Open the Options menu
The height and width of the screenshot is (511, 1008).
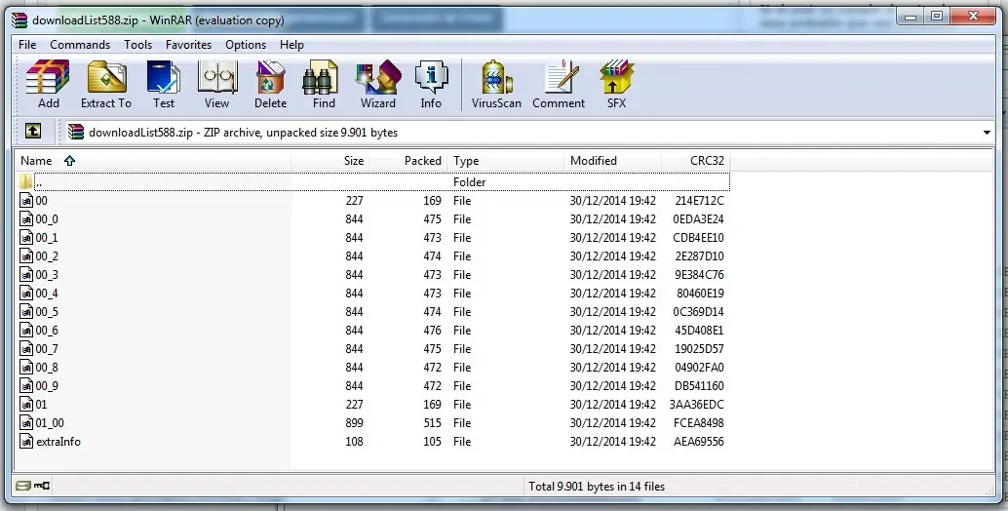coord(246,44)
